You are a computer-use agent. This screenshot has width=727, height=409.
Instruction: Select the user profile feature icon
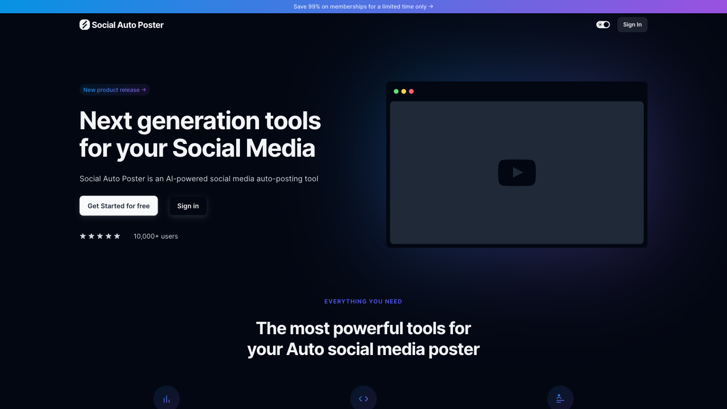click(560, 398)
